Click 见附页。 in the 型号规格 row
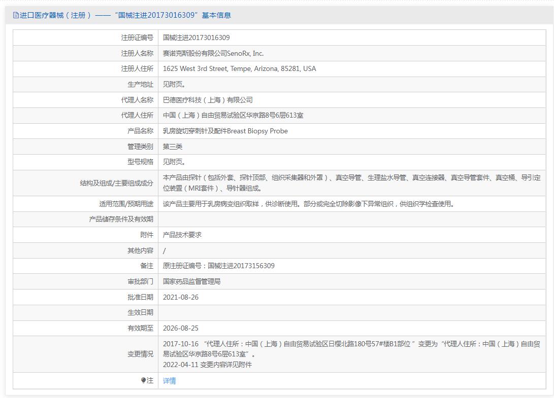 [x=174, y=162]
